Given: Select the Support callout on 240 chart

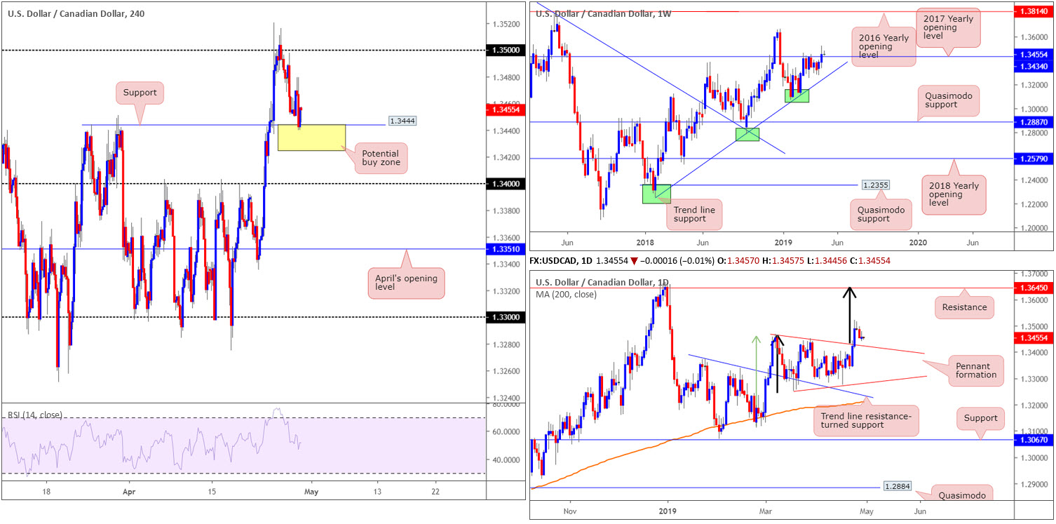Looking at the screenshot, I should [x=141, y=93].
